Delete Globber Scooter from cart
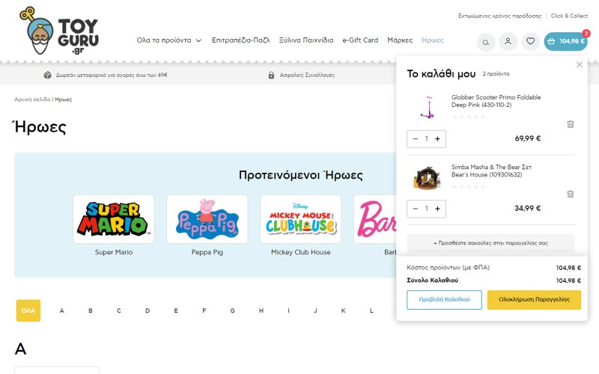The height and width of the screenshot is (374, 599). click(x=570, y=124)
